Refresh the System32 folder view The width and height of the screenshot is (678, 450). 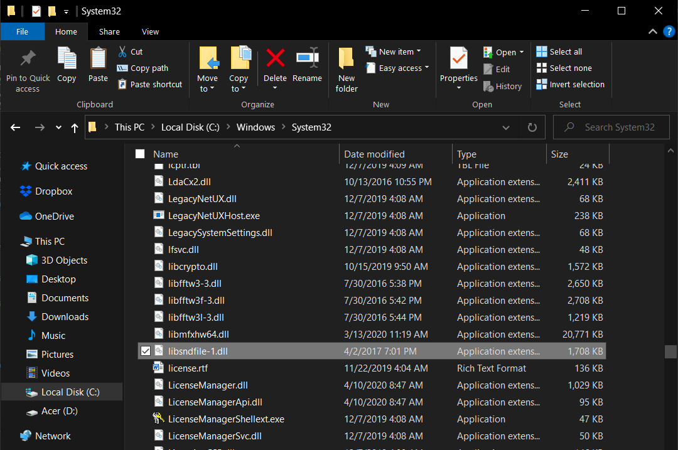(x=532, y=127)
